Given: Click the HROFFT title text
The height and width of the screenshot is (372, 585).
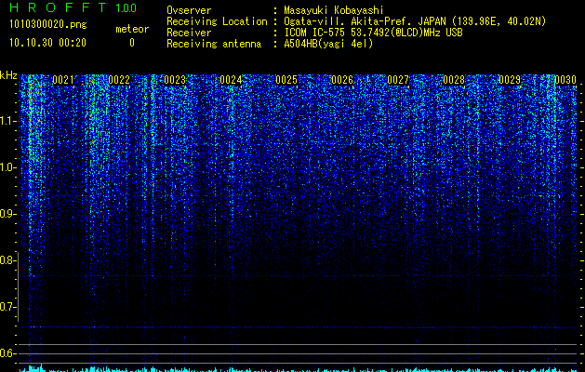Looking at the screenshot, I should (58, 7).
